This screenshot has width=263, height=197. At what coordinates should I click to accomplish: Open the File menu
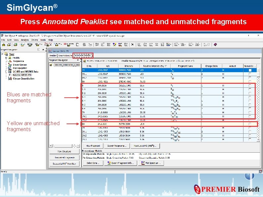3,40
